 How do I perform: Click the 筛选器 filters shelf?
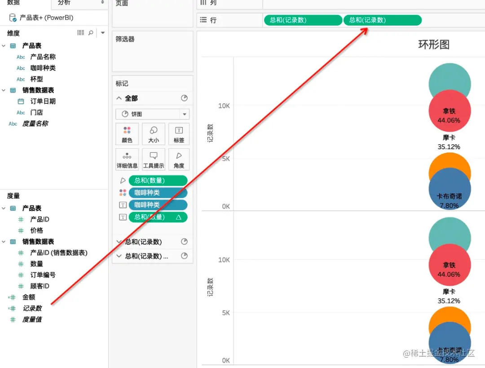pyautogui.click(x=153, y=51)
